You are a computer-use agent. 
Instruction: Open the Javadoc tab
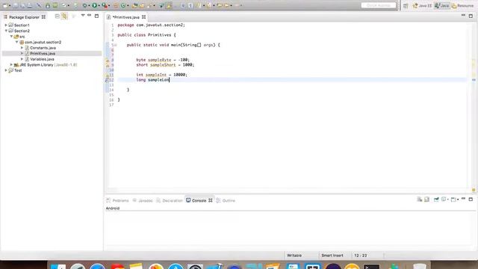(143, 200)
